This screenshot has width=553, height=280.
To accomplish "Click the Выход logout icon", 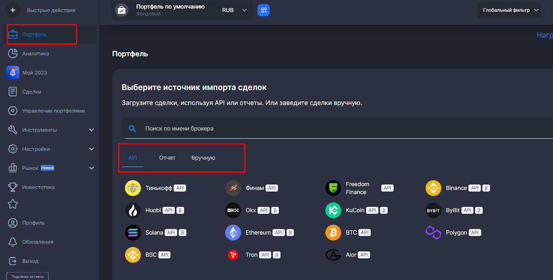I will coord(13,261).
